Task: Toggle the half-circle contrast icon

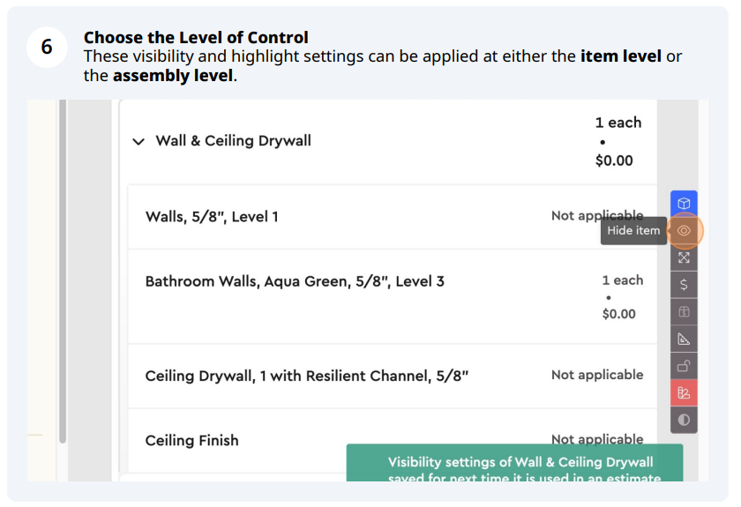Action: coord(684,420)
